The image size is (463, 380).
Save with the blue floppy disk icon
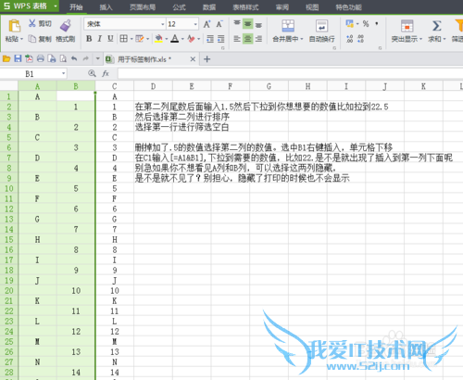coord(18,58)
